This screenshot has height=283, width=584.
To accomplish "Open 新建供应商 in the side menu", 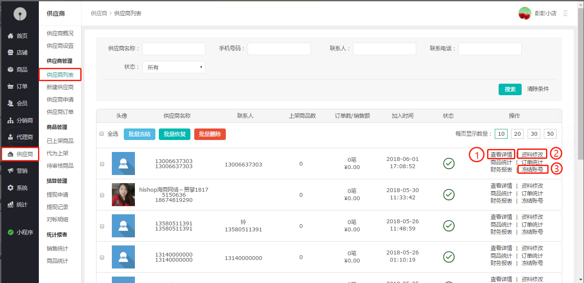I will point(60,87).
